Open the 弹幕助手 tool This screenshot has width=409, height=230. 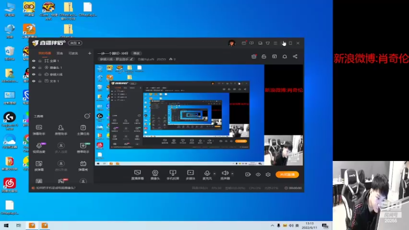coord(39,130)
